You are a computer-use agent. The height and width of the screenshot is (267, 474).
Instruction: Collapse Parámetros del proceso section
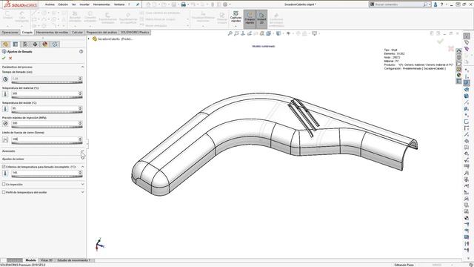[82, 67]
